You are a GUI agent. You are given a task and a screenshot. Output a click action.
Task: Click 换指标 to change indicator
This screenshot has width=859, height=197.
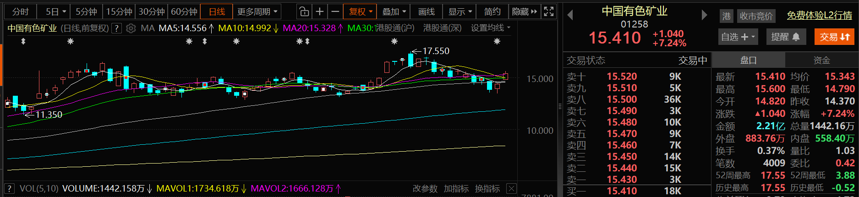click(487, 189)
